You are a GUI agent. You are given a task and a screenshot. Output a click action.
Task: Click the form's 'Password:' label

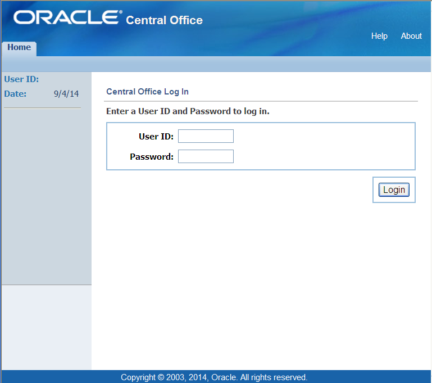(152, 156)
